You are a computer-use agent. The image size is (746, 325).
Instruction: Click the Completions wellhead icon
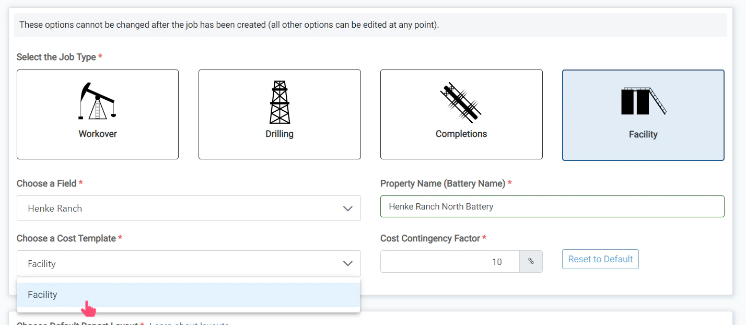[x=461, y=102]
